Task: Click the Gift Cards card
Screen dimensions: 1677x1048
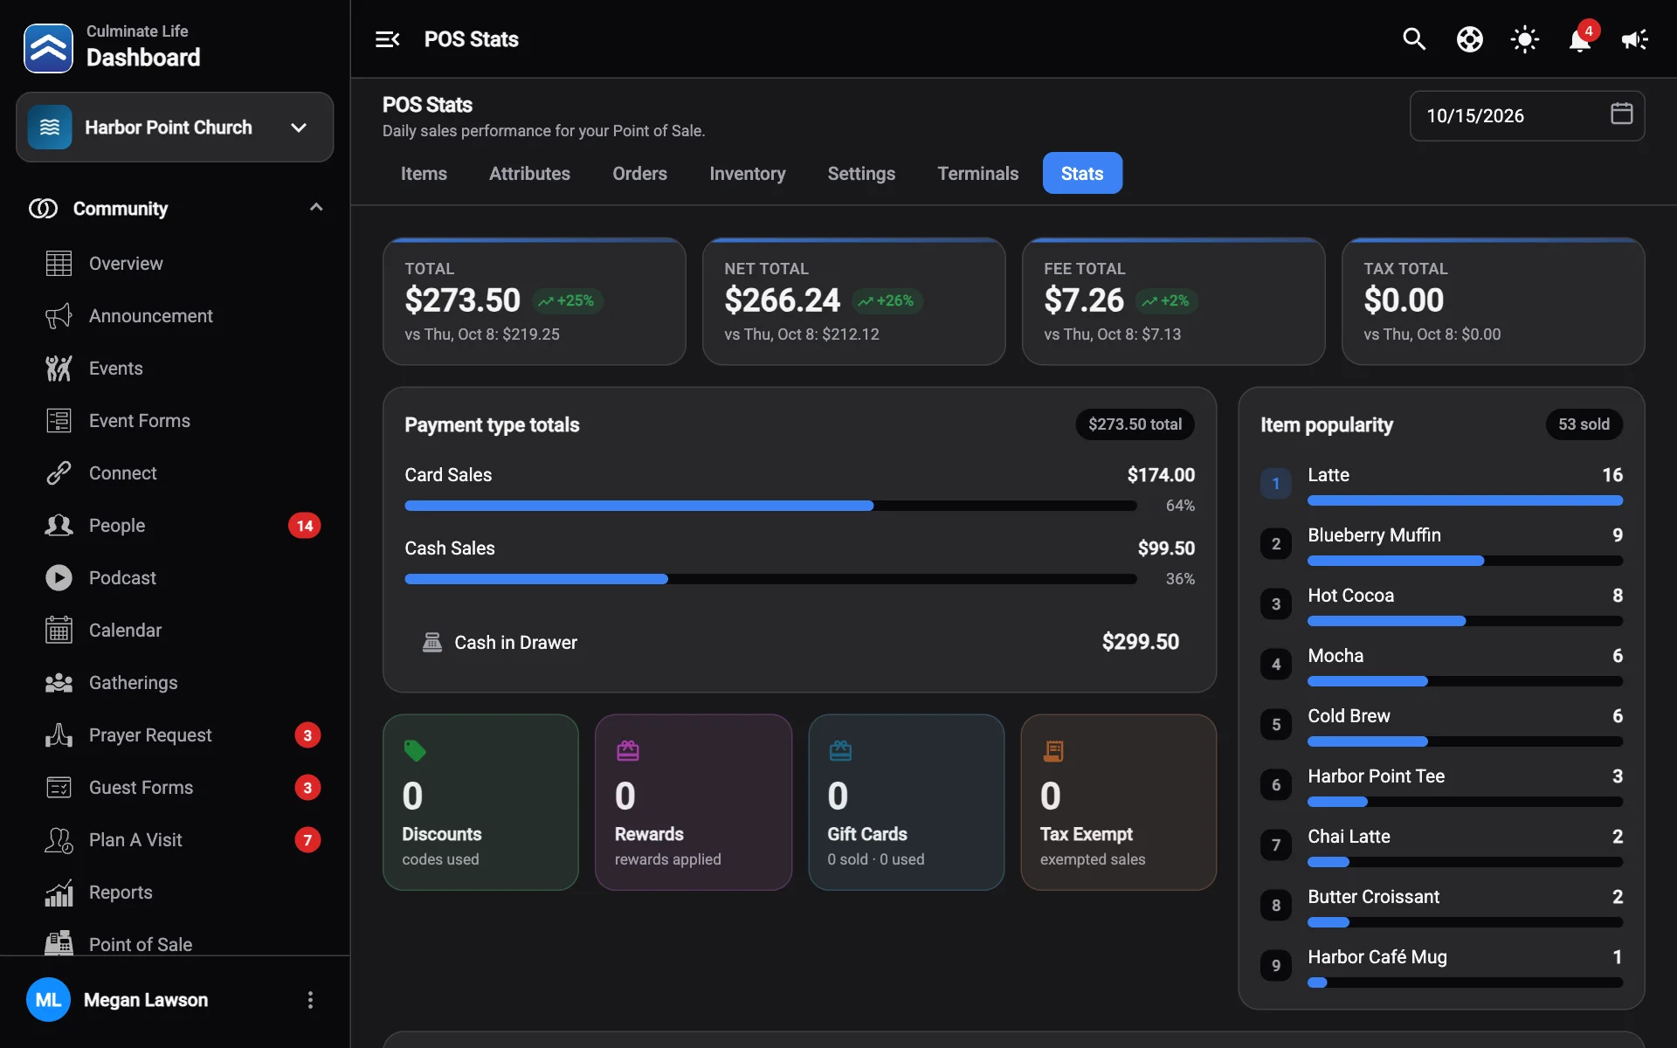Action: point(906,803)
